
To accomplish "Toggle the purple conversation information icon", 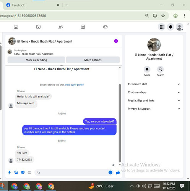I will pyautogui.click(x=116, y=41).
